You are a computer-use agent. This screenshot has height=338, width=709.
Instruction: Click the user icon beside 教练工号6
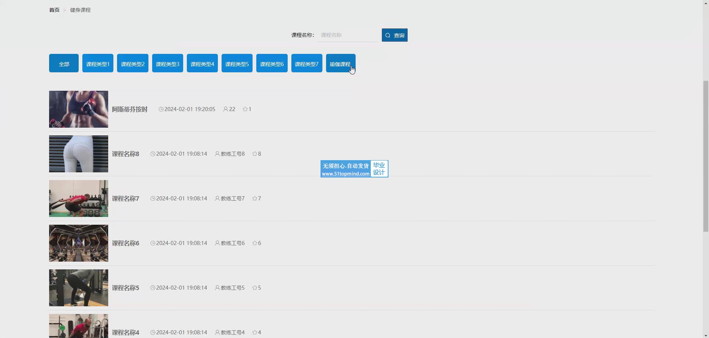click(x=218, y=243)
